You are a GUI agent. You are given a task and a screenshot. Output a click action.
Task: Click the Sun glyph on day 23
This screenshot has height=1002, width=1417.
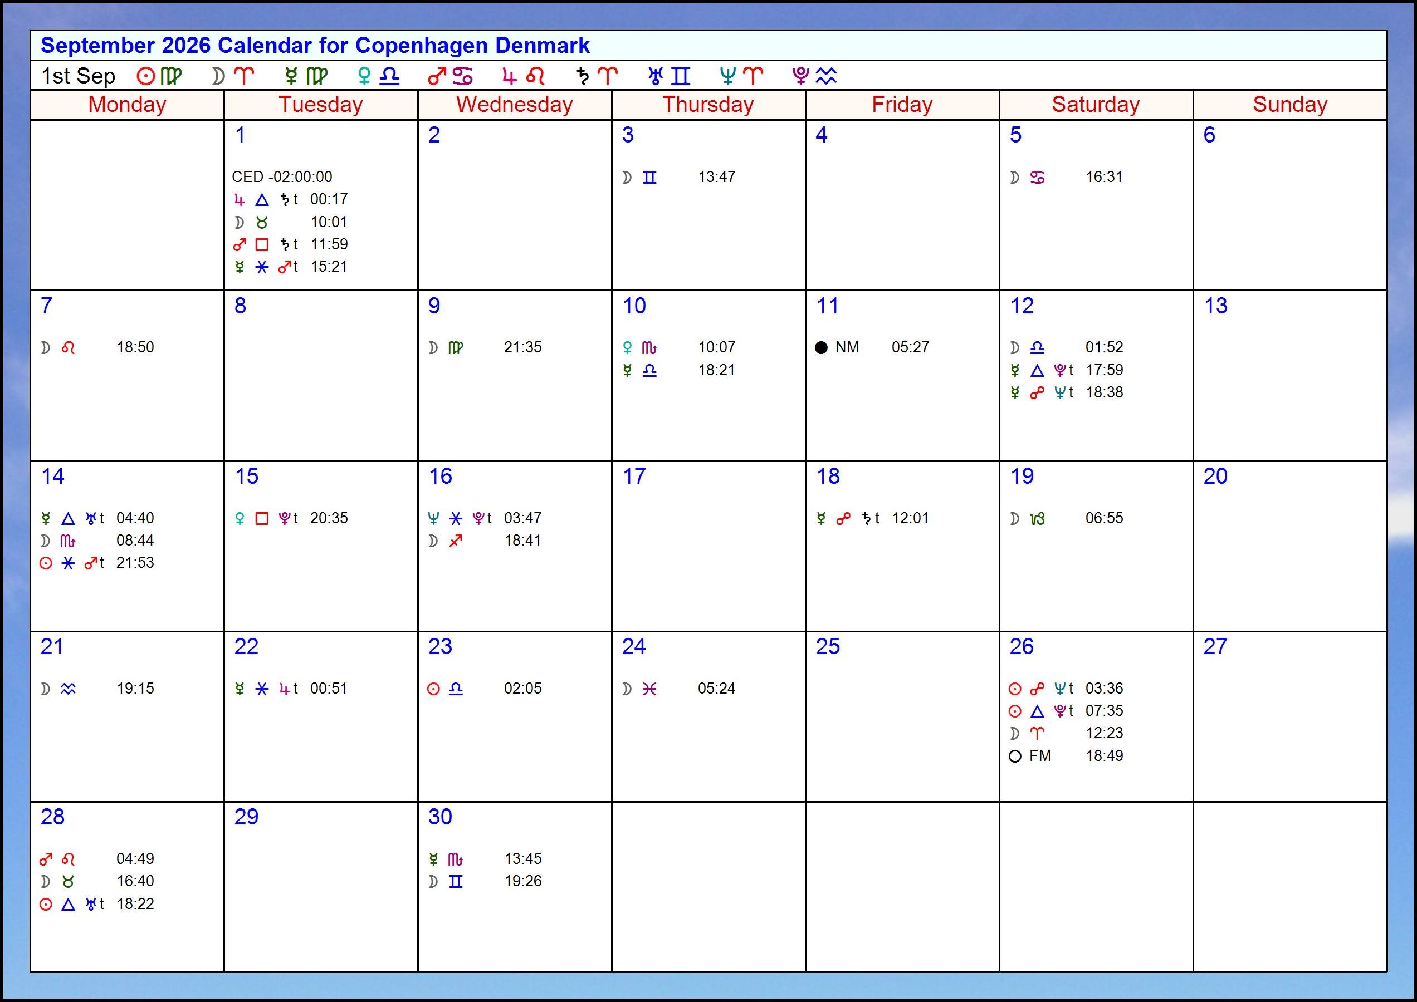coord(433,689)
